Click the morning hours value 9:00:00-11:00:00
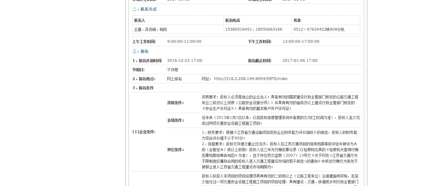 (184, 42)
